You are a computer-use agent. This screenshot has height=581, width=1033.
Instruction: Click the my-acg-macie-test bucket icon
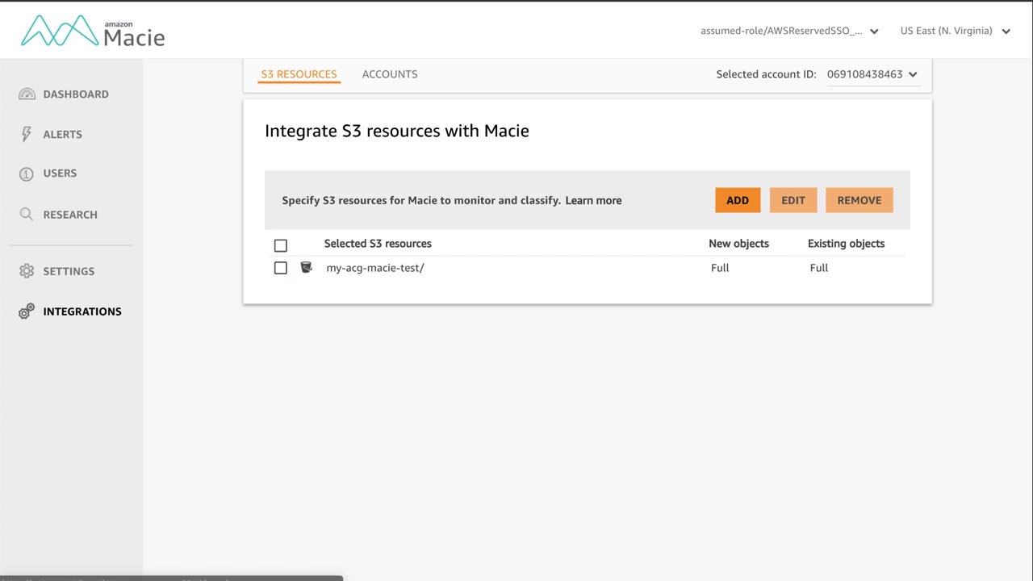[306, 267]
